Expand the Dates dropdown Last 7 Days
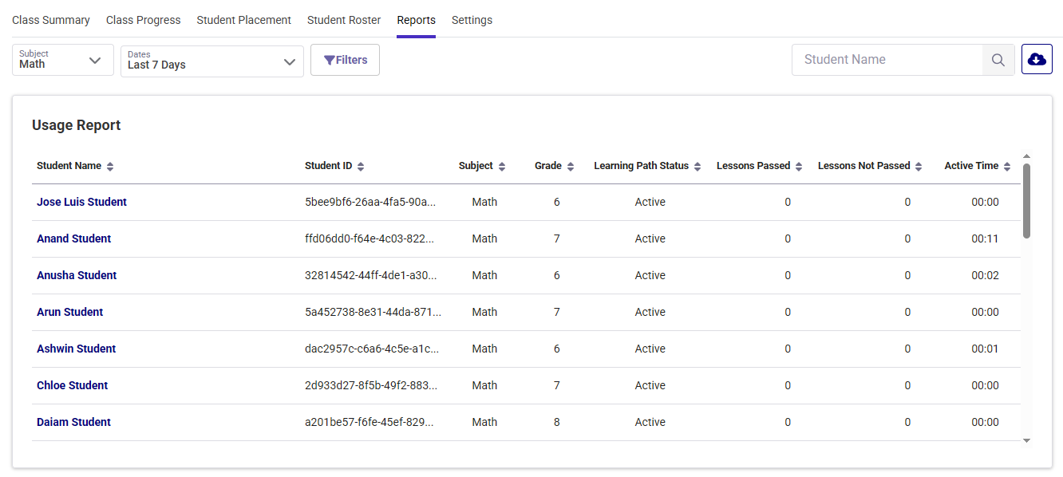The width and height of the screenshot is (1063, 477). click(x=211, y=61)
